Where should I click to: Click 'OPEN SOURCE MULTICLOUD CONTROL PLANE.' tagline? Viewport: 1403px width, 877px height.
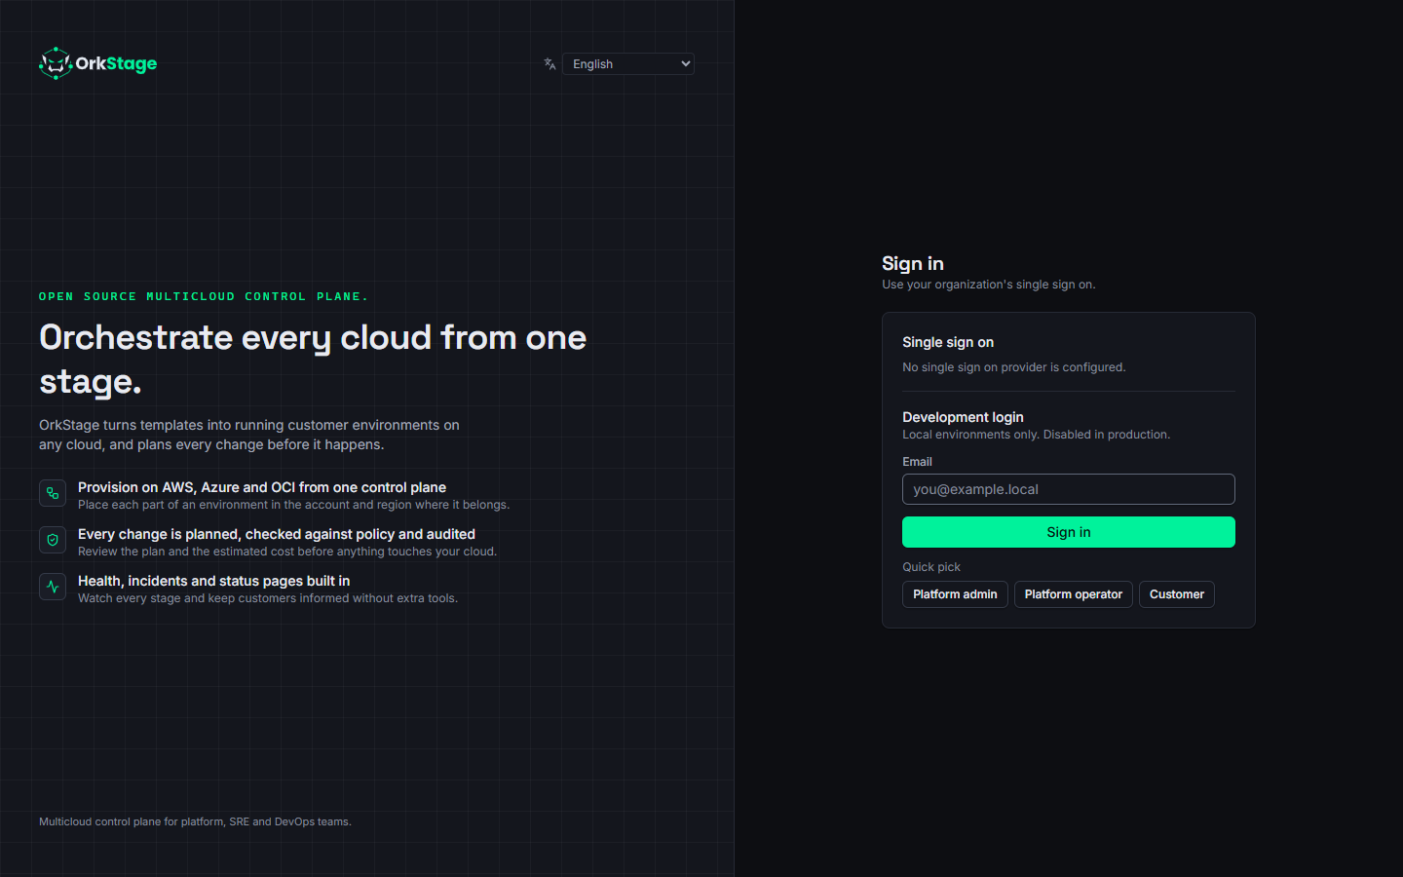pyautogui.click(x=204, y=296)
